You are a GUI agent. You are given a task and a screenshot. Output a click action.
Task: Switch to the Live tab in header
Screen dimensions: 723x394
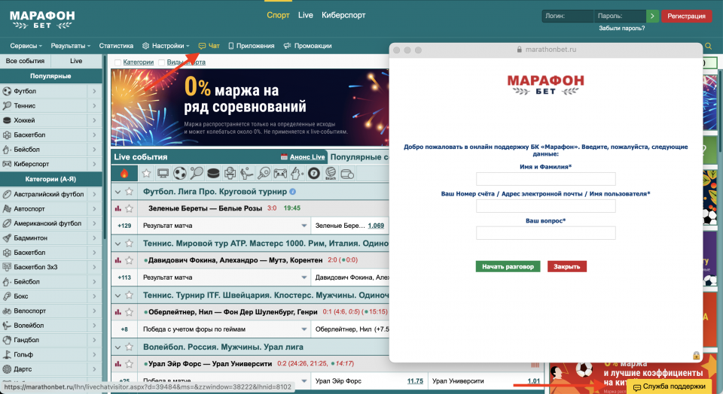click(x=305, y=15)
